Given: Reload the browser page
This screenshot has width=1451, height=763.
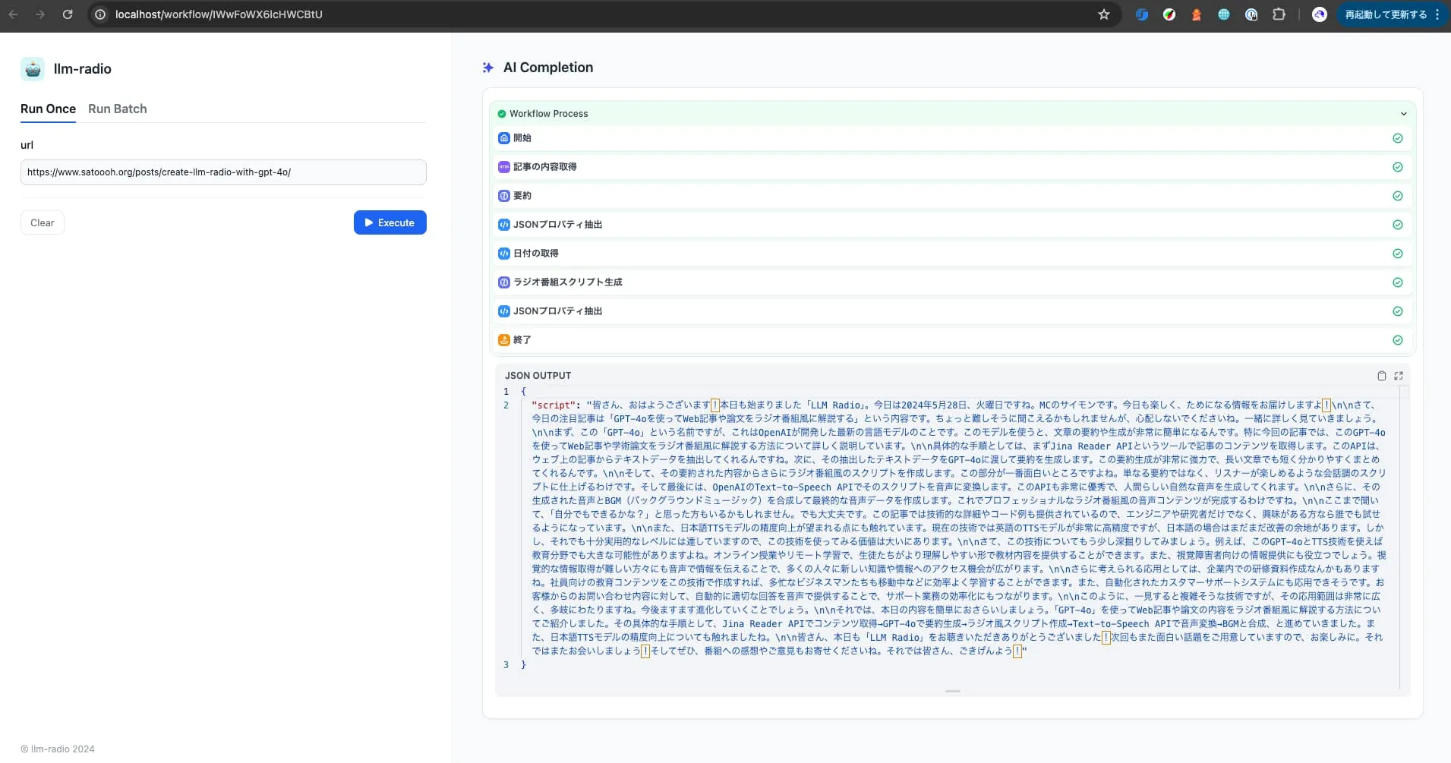Looking at the screenshot, I should point(68,14).
